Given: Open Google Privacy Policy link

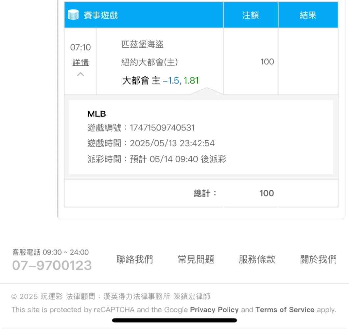Looking at the screenshot, I should (214, 310).
